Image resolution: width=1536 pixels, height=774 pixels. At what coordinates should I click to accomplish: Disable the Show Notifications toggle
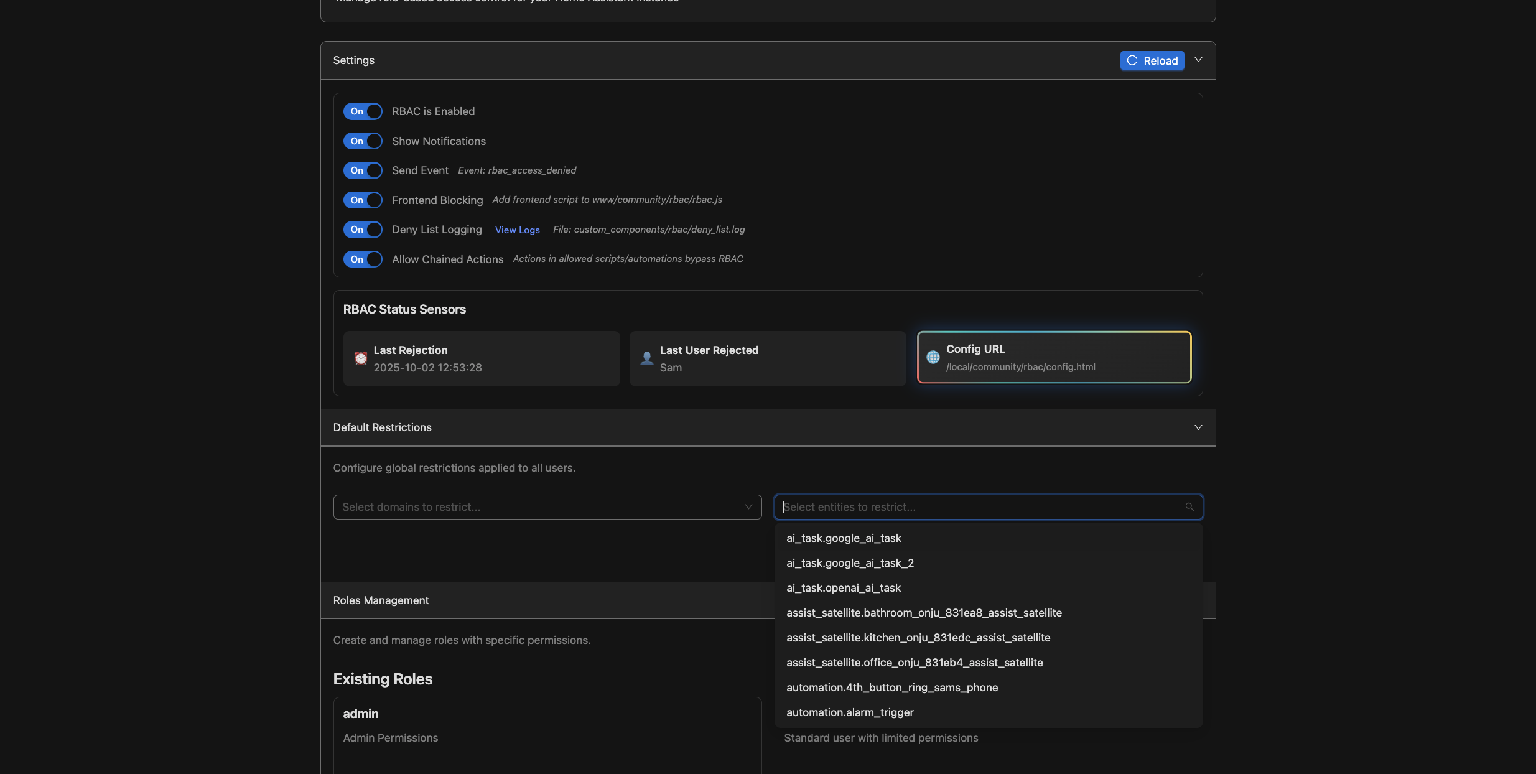tap(363, 141)
